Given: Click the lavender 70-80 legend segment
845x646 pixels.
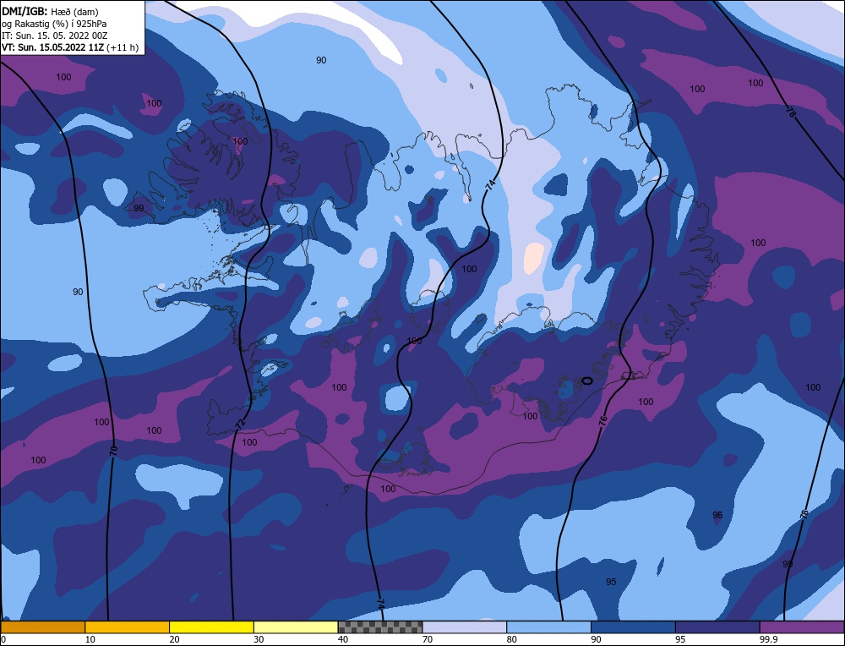Looking at the screenshot, I should pos(465,627).
